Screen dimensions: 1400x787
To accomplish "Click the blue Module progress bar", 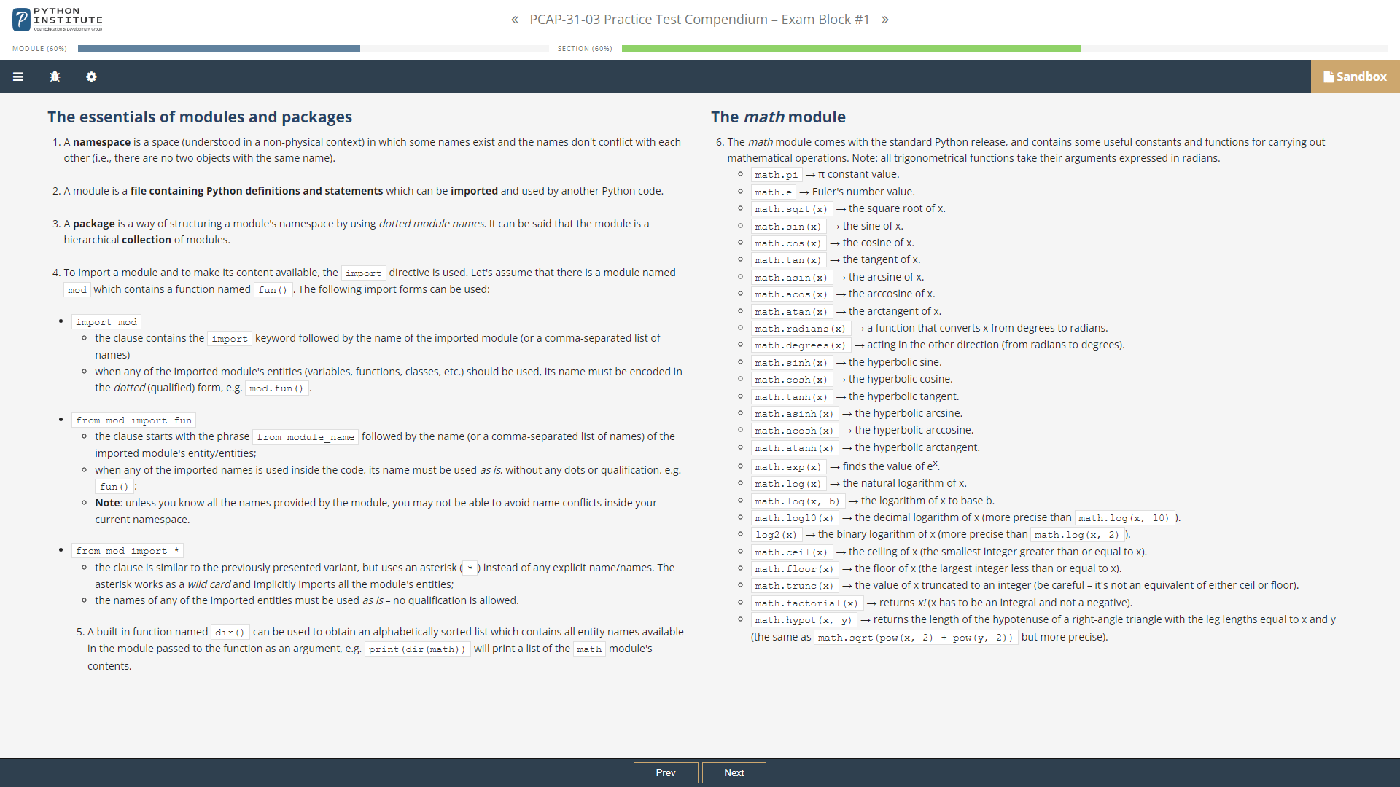I will click(219, 49).
